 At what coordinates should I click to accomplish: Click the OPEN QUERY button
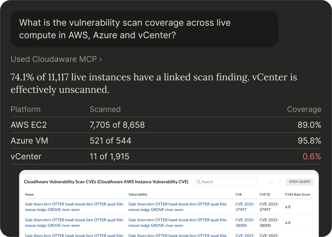tap(300, 182)
